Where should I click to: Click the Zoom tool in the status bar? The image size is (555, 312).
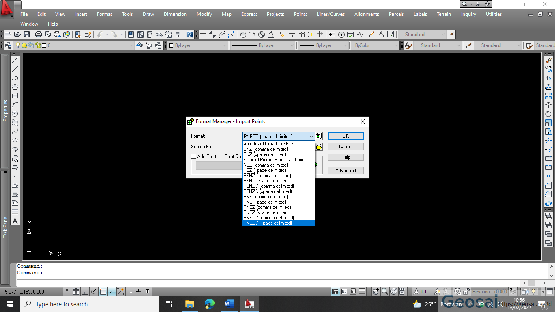coord(384,291)
